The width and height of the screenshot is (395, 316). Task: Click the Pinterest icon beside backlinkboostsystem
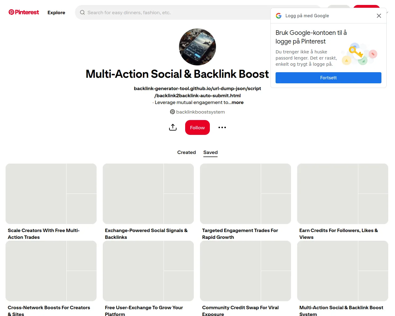click(173, 112)
